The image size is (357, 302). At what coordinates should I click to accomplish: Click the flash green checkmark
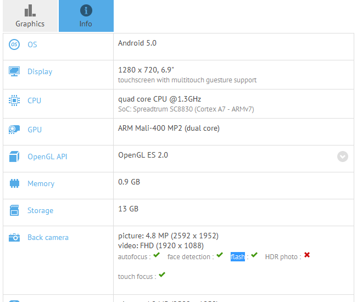(x=254, y=255)
